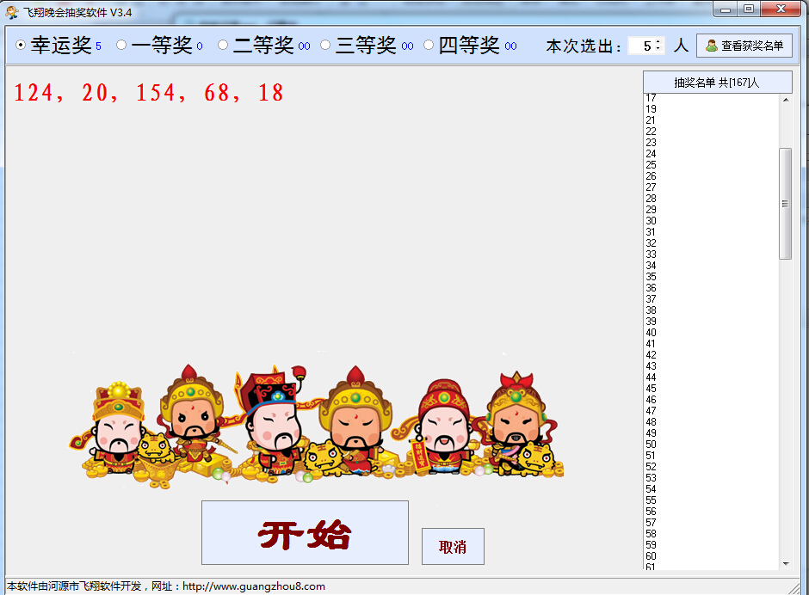Click the big 开始 start button
Viewport: 809px width, 595px height.
click(305, 532)
